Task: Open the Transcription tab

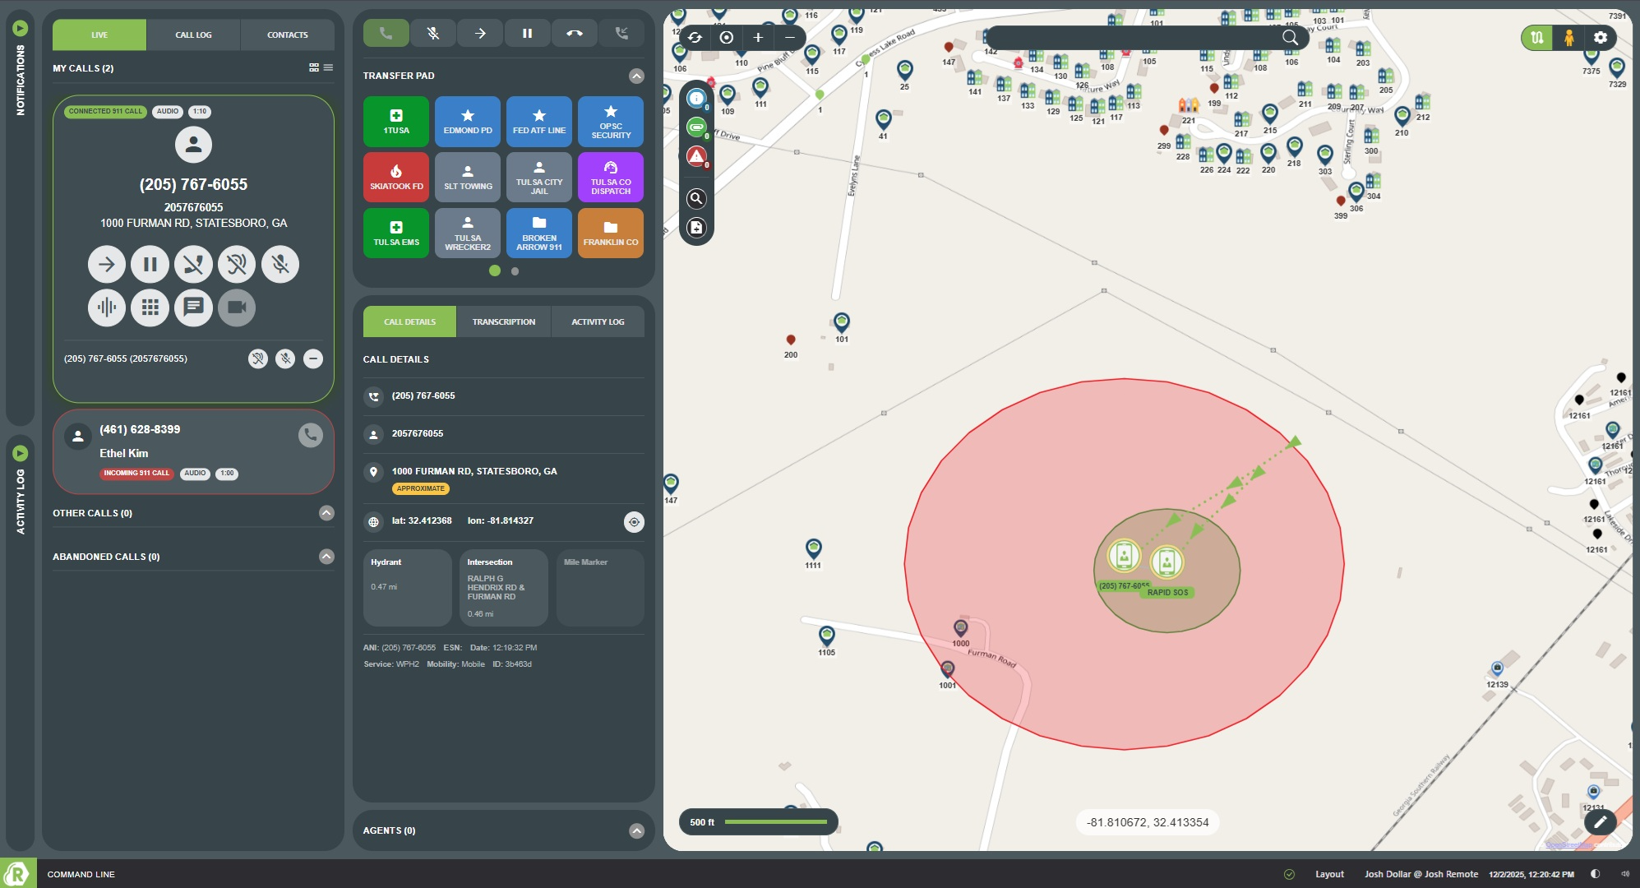Action: point(503,321)
